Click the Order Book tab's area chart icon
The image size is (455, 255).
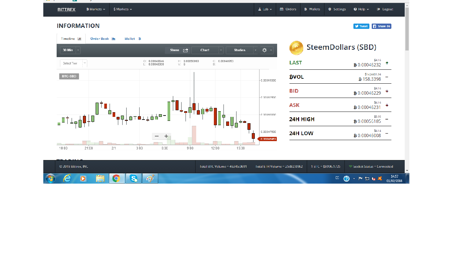pos(114,39)
